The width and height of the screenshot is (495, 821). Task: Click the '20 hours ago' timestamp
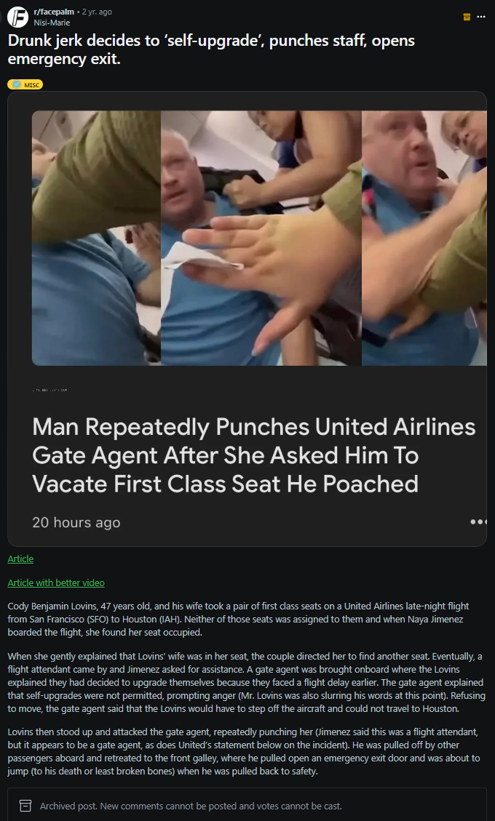pyautogui.click(x=76, y=523)
